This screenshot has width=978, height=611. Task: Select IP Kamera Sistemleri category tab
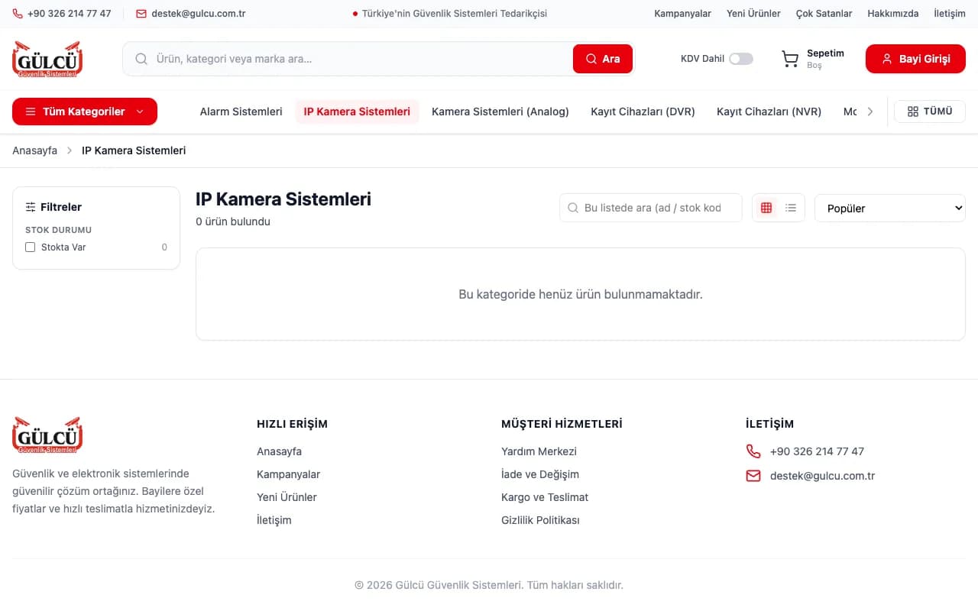tap(357, 112)
